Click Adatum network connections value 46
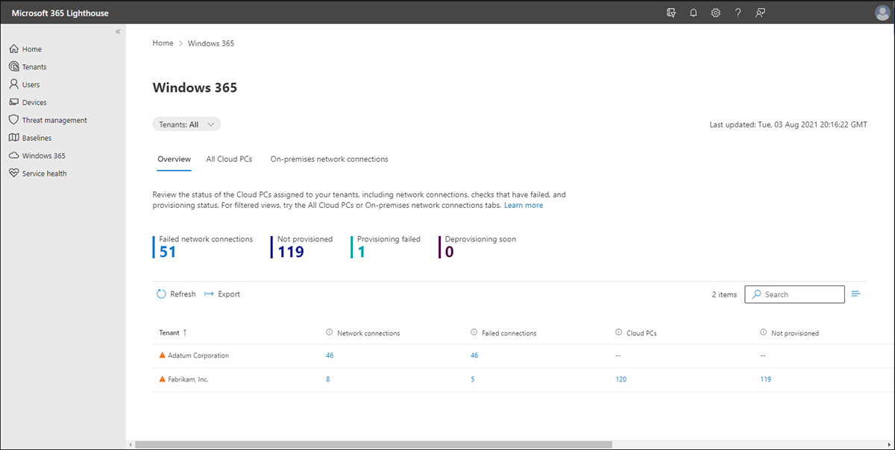The height and width of the screenshot is (450, 895). (x=330, y=355)
